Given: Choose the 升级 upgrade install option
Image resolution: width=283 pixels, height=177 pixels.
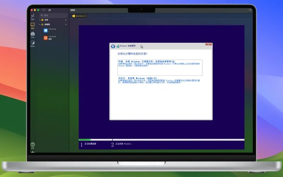Looking at the screenshot, I should click(x=160, y=68).
